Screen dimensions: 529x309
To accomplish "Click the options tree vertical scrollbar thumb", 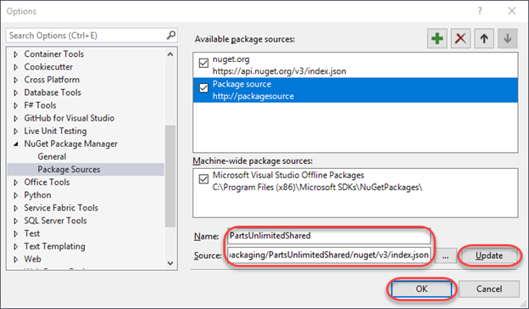I will coord(170,176).
